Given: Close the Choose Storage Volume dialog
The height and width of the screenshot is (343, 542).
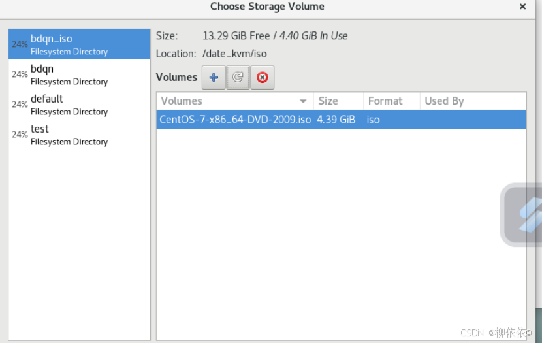Looking at the screenshot, I should [522, 7].
